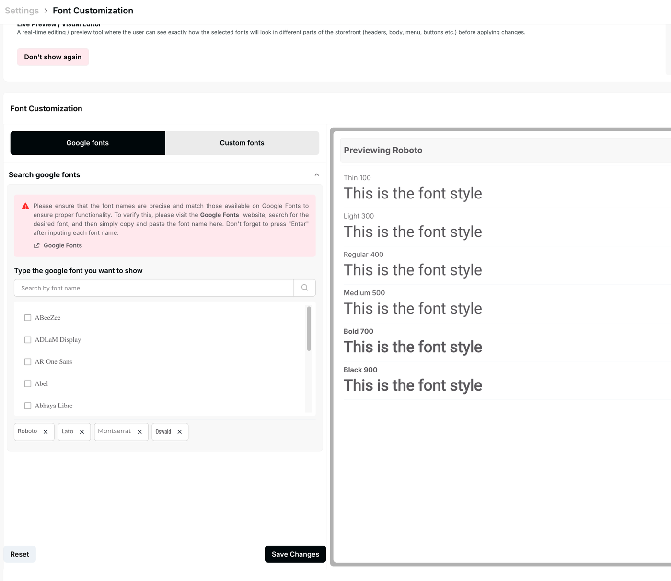This screenshot has width=671, height=581.
Task: Click the Abhaya Libre font name
Action: tap(54, 406)
